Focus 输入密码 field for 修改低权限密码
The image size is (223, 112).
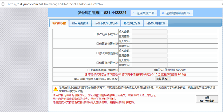coord(150,60)
